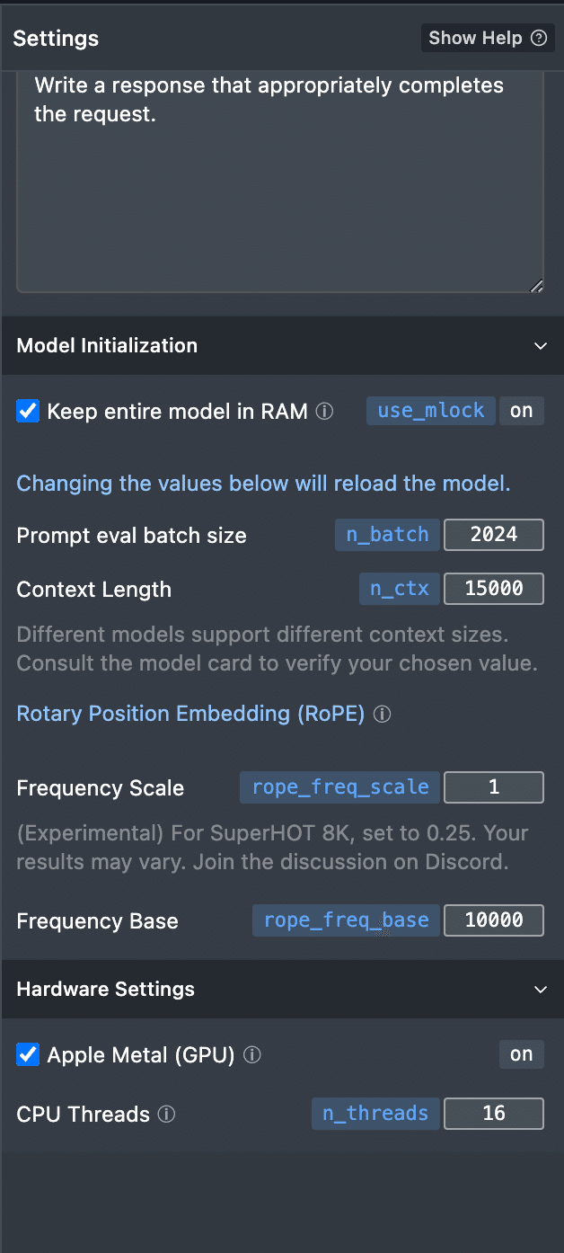The width and height of the screenshot is (564, 1253).
Task: Open the Rotary Position Embedding (RoPE) link
Action: pos(191,714)
